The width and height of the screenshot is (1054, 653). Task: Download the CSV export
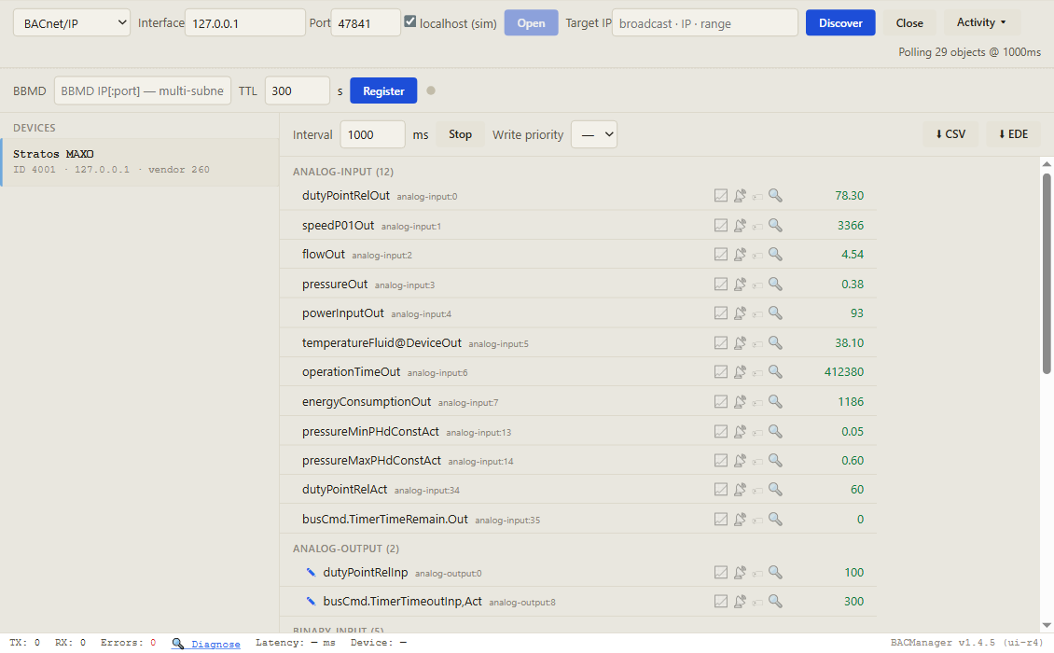click(x=950, y=134)
